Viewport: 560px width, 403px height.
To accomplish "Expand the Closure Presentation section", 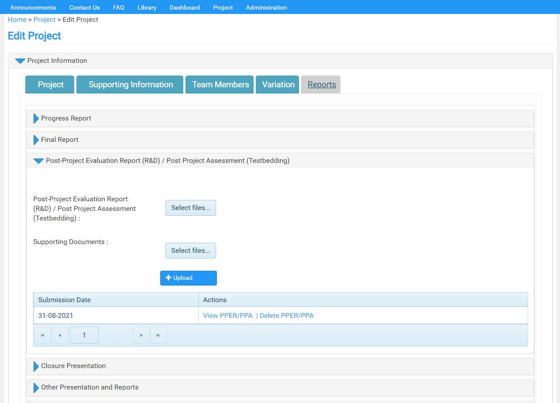I will [x=36, y=366].
